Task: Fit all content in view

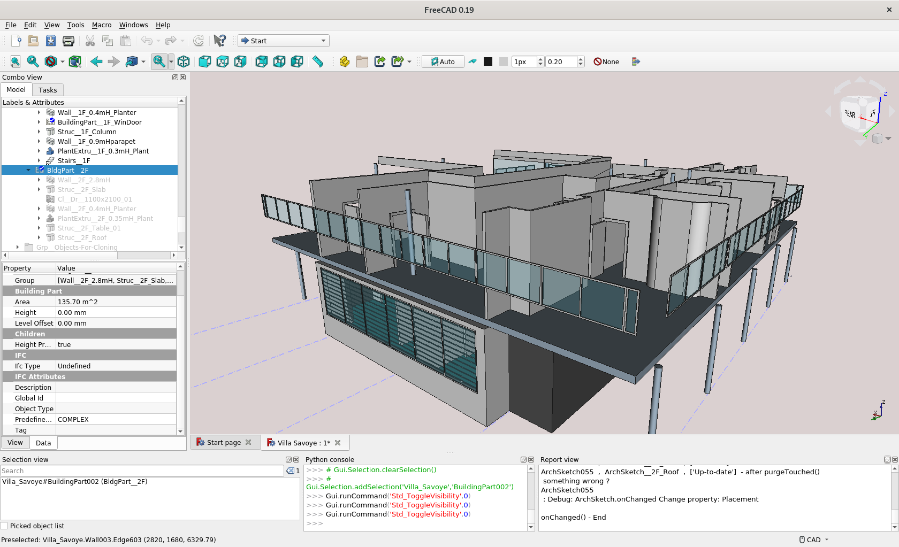Action: tap(16, 61)
